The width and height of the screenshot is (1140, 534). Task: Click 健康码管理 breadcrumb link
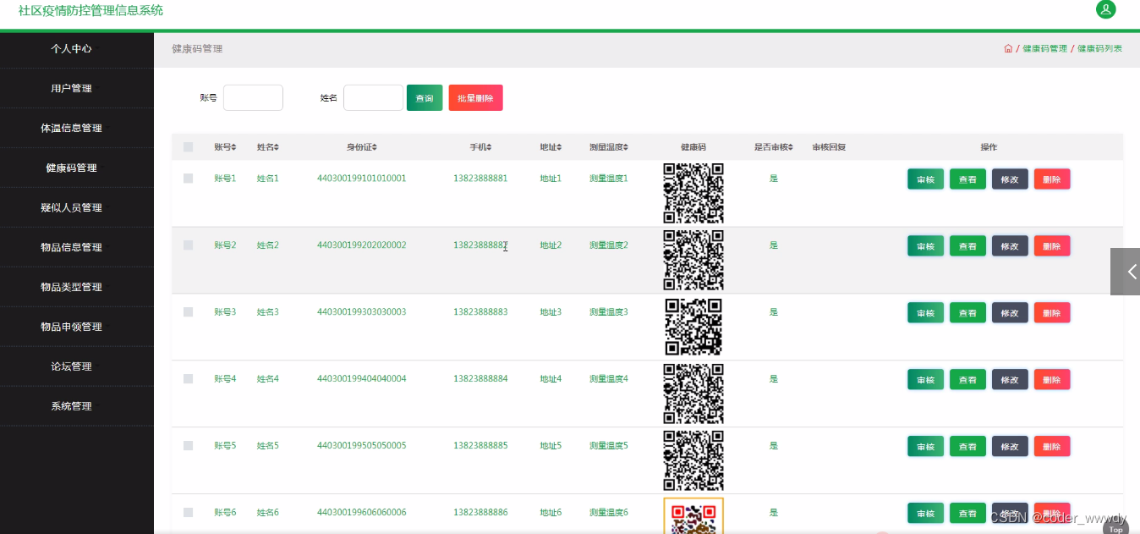point(1044,48)
